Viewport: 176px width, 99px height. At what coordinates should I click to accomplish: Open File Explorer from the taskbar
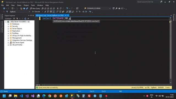tap(16, 96)
